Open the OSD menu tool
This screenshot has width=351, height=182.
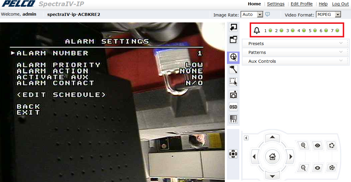233,106
